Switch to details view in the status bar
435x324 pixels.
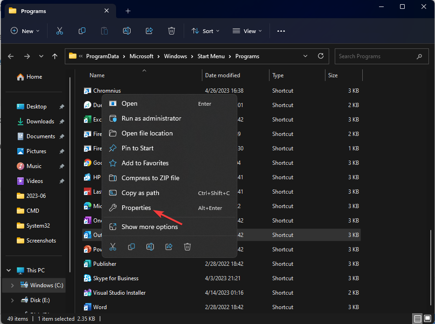(417, 318)
